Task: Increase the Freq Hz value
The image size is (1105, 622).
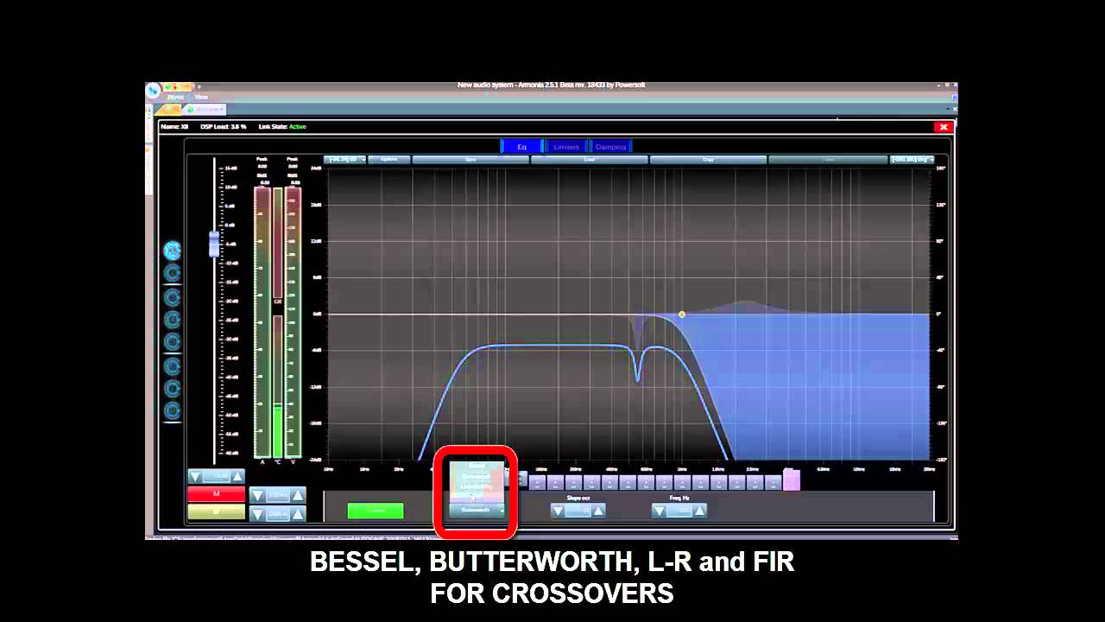Action: click(x=700, y=511)
